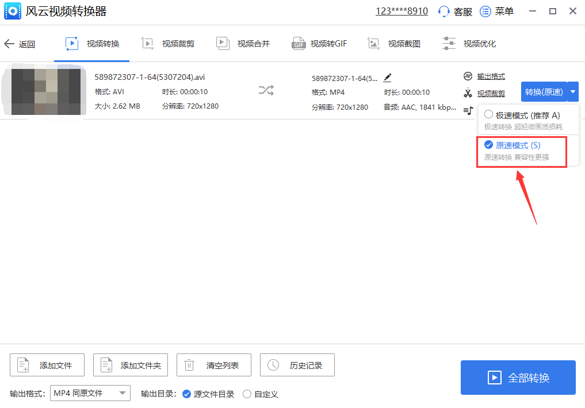Click the 视频转GIF tab icon
Screen dimensions: 585x408
coord(299,44)
